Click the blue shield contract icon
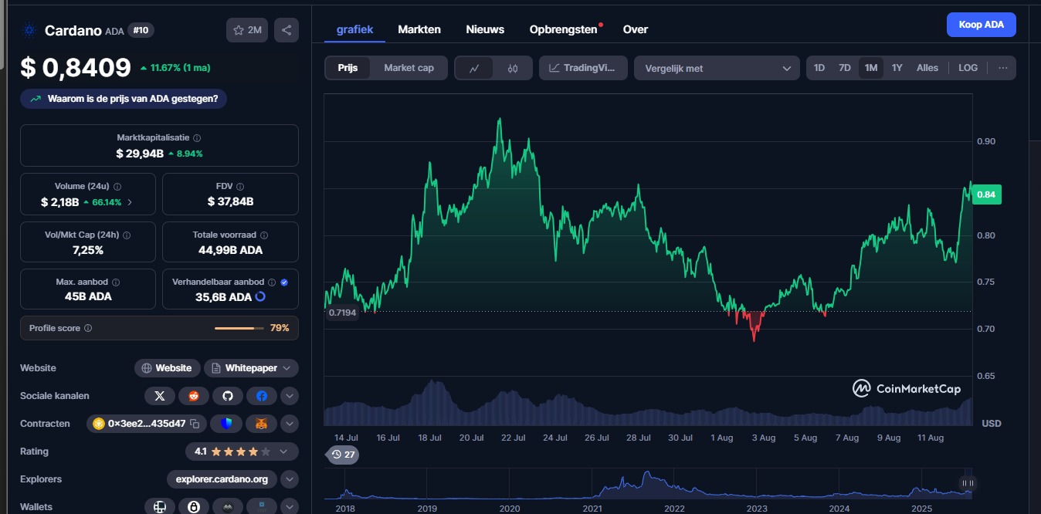The height and width of the screenshot is (514, 1041). (x=226, y=424)
